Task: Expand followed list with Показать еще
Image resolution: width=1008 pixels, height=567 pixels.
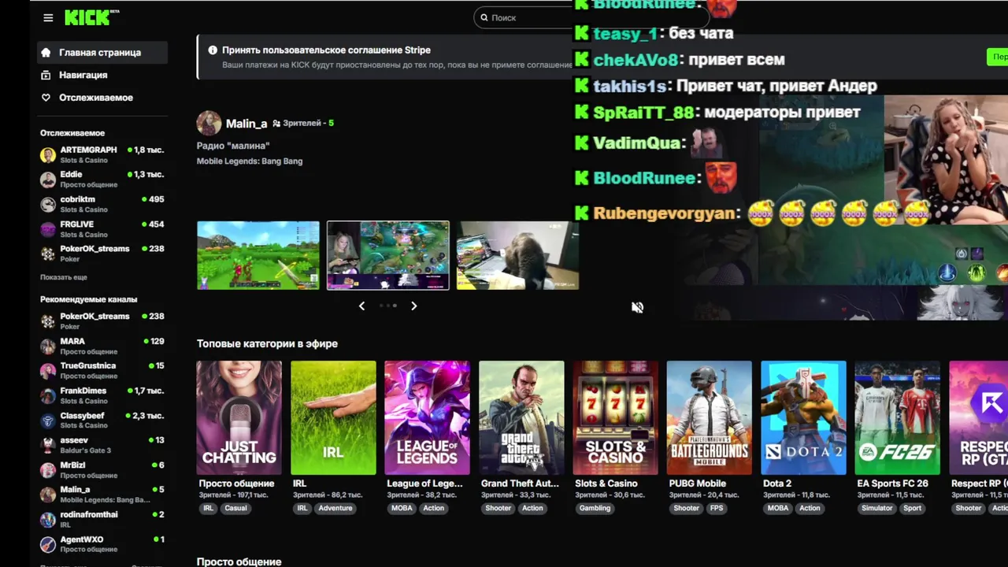Action: point(64,277)
